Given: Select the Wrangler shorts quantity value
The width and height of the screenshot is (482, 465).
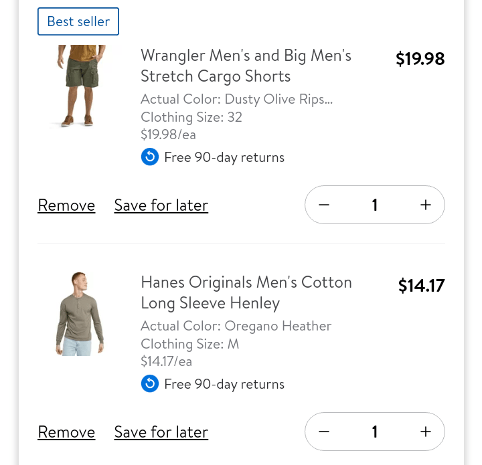Looking at the screenshot, I should (375, 205).
